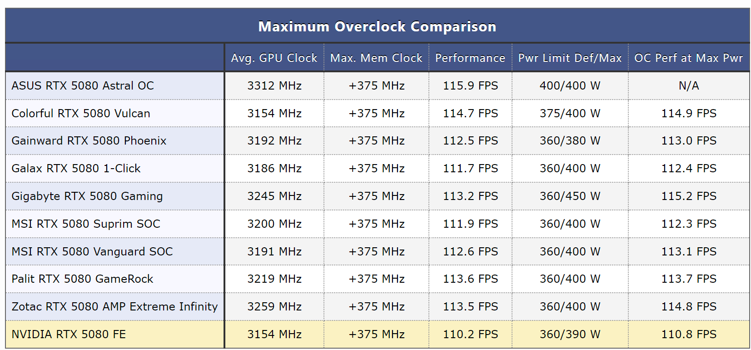The width and height of the screenshot is (751, 350).
Task: Click the "Zotac RTX 5080 AMP Extreme Infinity" name
Action: [x=114, y=306]
